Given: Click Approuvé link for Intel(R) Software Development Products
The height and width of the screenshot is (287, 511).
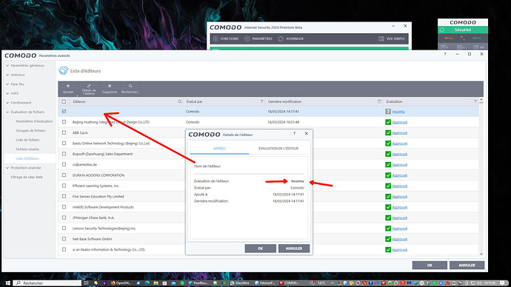Looking at the screenshot, I should pyautogui.click(x=400, y=207).
